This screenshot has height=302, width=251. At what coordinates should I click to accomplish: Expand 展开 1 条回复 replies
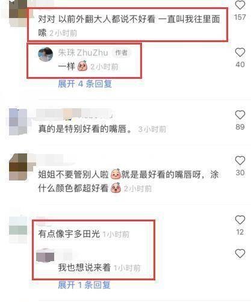point(84,285)
